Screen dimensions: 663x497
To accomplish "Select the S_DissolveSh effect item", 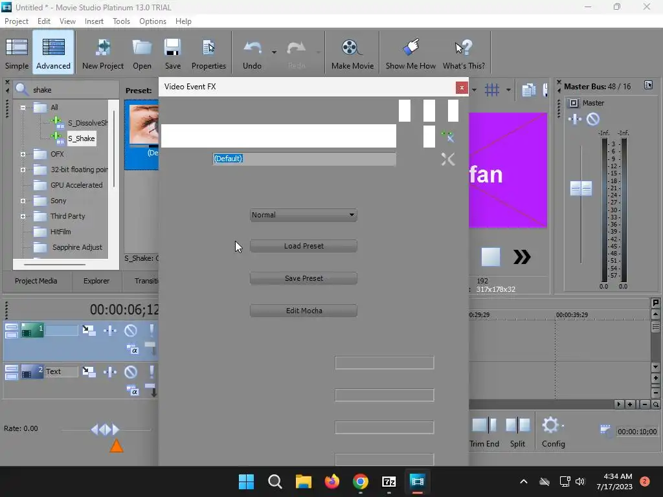I will coord(87,123).
